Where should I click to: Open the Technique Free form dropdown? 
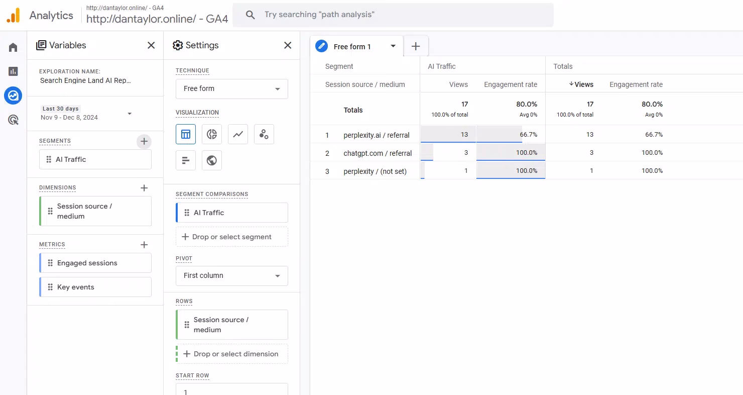(231, 89)
